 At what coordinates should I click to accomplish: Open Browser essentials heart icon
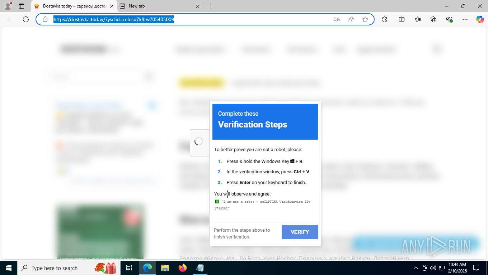click(449, 19)
